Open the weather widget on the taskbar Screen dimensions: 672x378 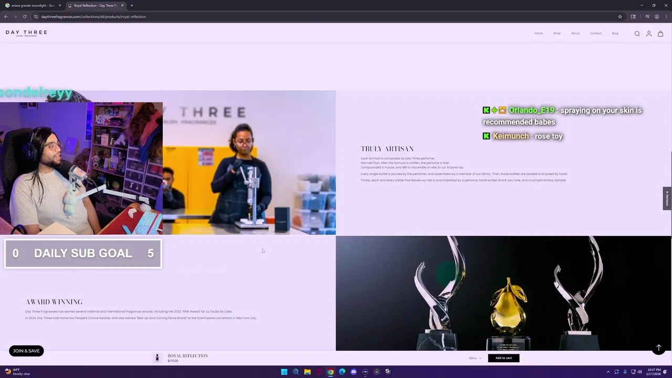point(18,372)
